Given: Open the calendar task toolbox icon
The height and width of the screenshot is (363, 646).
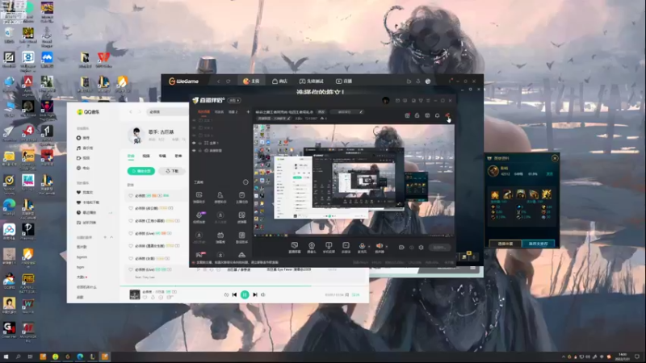Looking at the screenshot, I should pyautogui.click(x=241, y=196).
